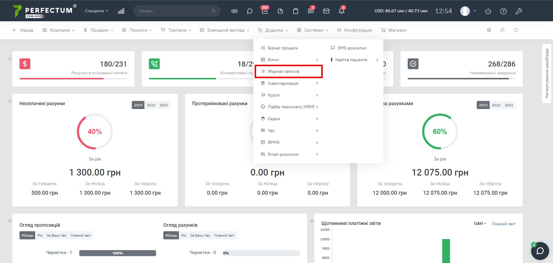Click the power logout icon
Image resolution: width=553 pixels, height=263 pixels.
tap(488, 11)
